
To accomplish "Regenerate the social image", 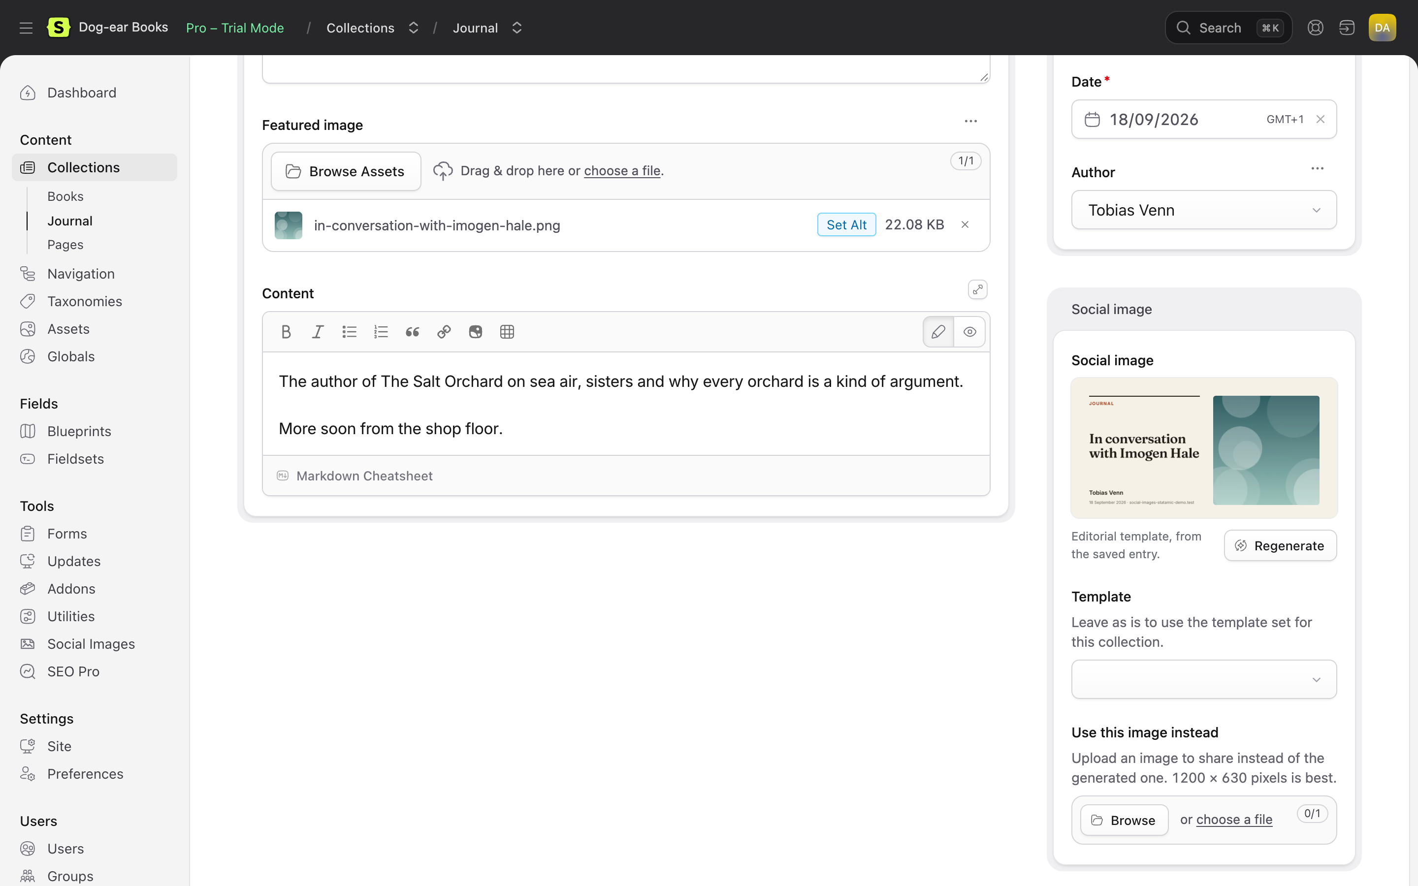I will click(x=1280, y=545).
